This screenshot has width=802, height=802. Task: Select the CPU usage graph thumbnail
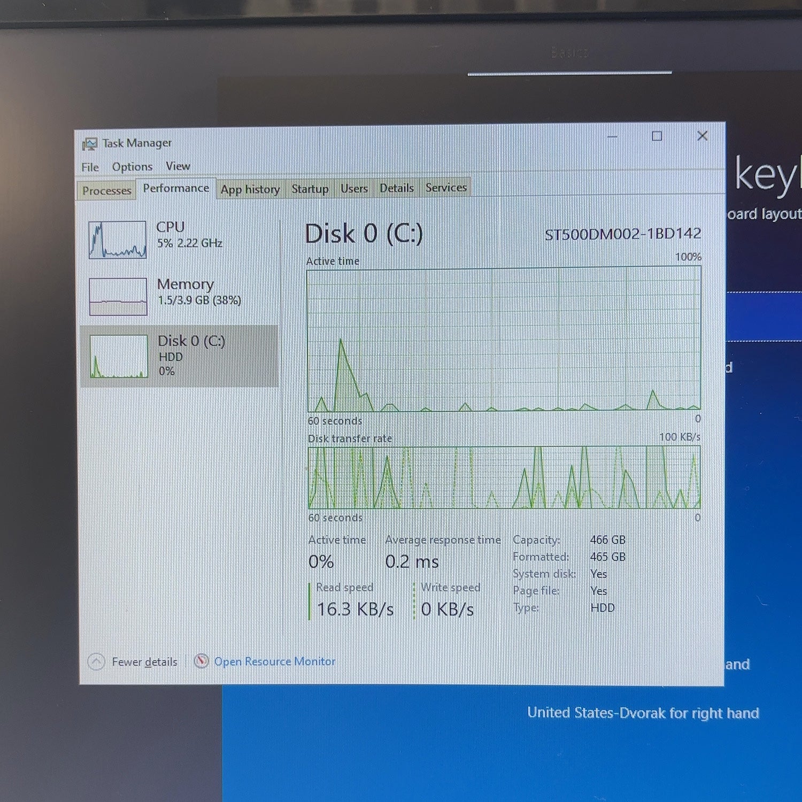118,240
